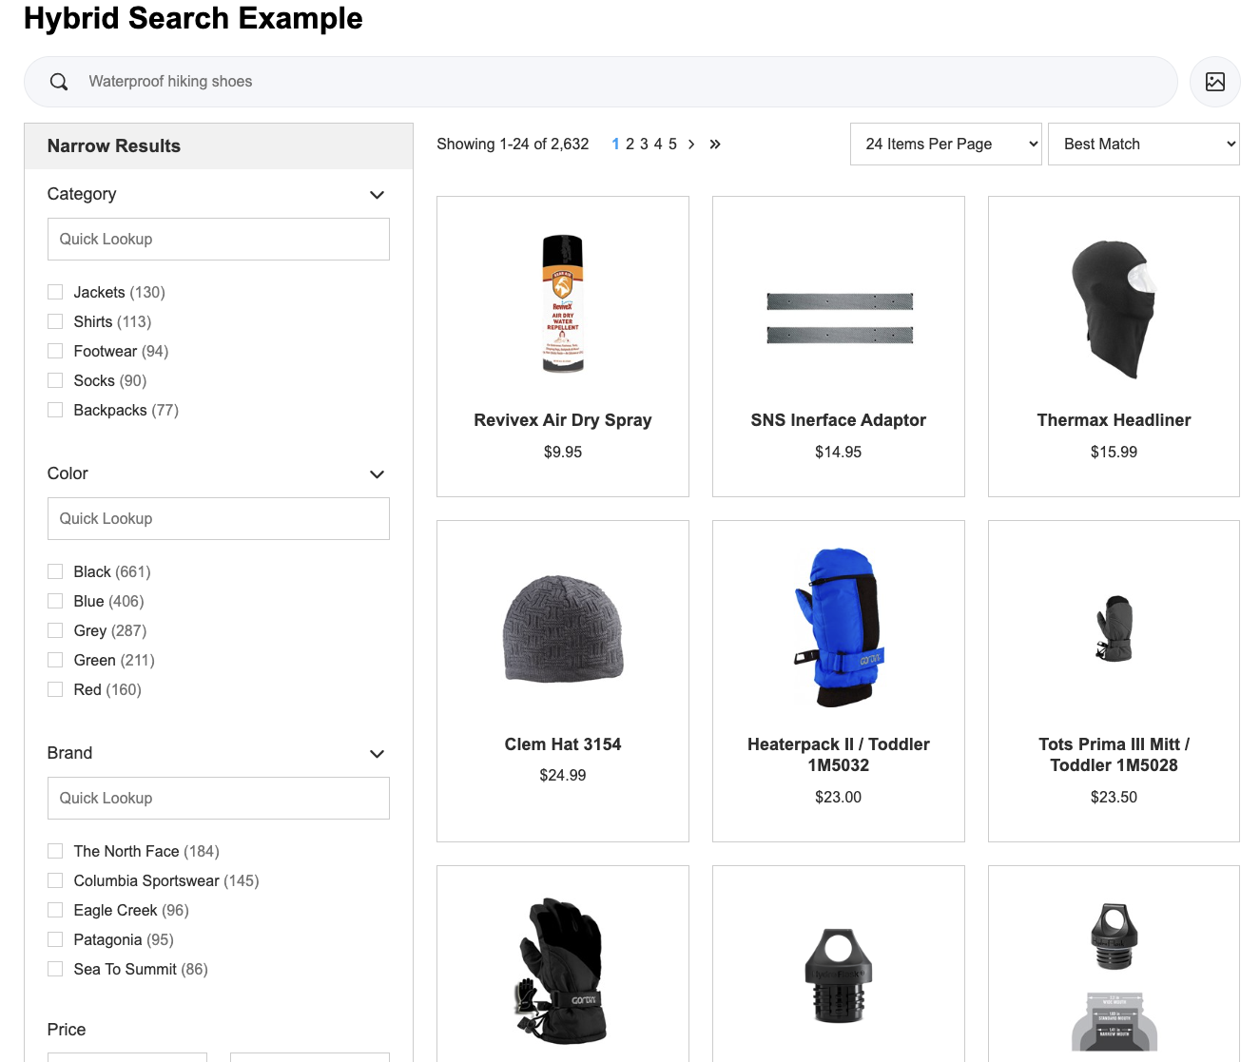The height and width of the screenshot is (1062, 1260).
Task: Tick the Backpacks category checkbox
Action: pyautogui.click(x=55, y=410)
